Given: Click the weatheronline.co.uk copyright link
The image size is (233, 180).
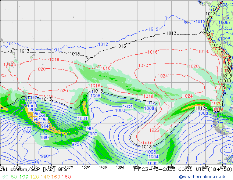Looking at the screenshot, I should pyautogui.click(x=202, y=177).
